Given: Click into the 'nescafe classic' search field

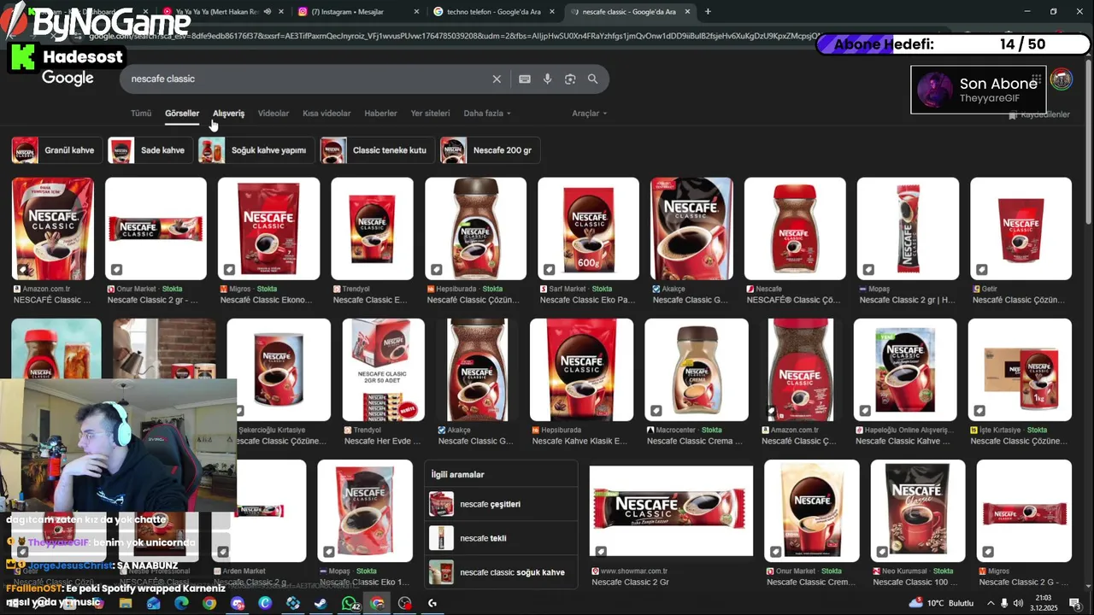Looking at the screenshot, I should click(308, 79).
